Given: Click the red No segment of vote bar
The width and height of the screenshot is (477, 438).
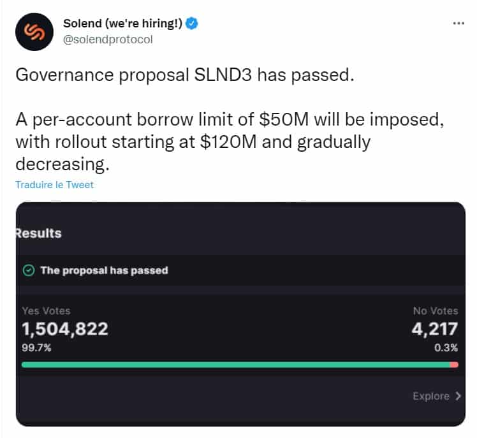Looking at the screenshot, I should (x=454, y=365).
